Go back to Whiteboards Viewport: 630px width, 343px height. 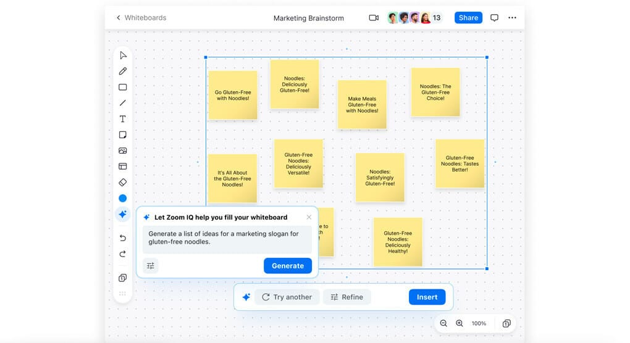point(141,18)
